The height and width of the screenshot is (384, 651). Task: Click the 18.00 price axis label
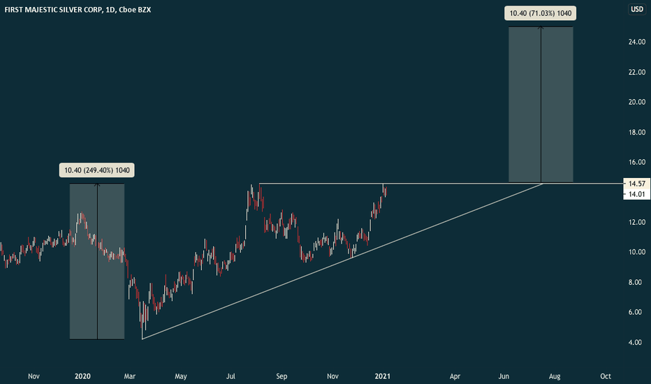[x=637, y=133]
